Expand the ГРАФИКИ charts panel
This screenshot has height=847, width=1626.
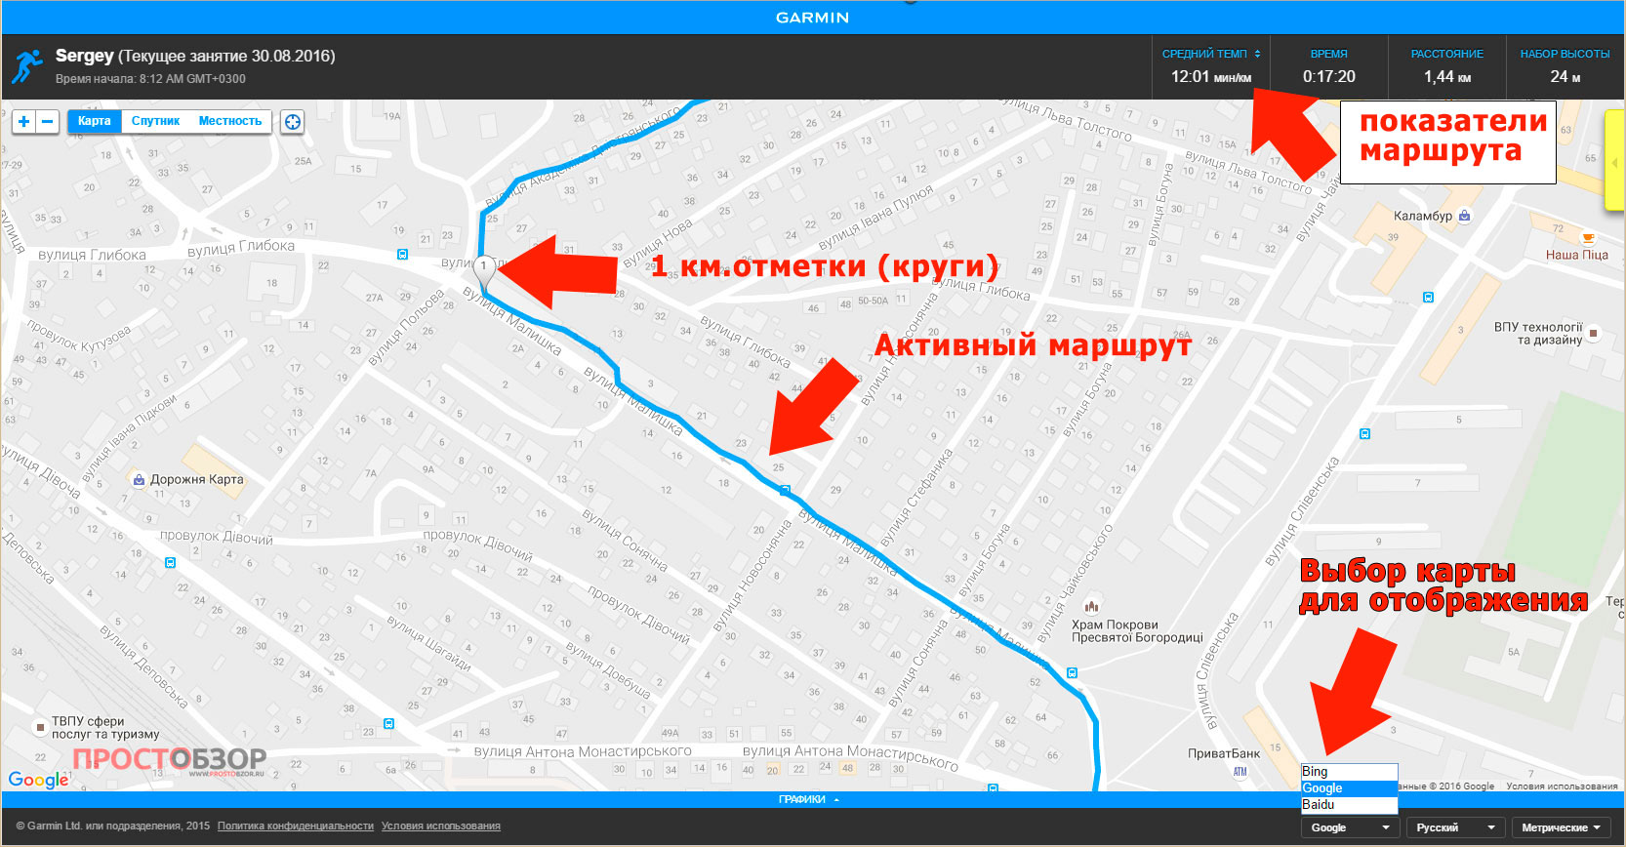point(809,799)
